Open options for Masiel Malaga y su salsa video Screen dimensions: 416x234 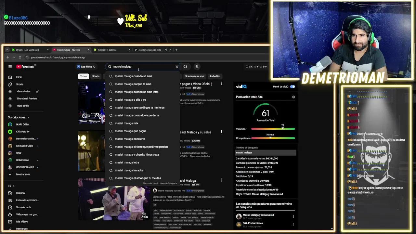[221, 132]
